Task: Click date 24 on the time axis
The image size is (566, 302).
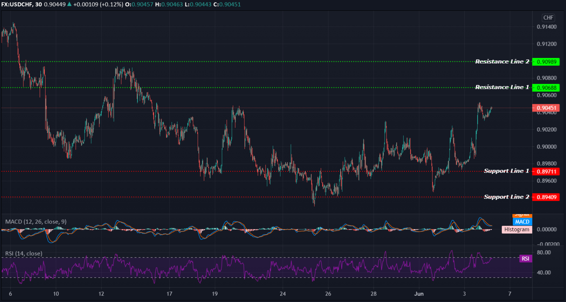Action: pos(283,294)
